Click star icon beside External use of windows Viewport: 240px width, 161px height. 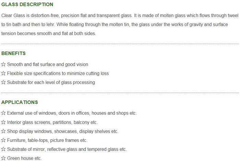pyautogui.click(x=3, y=113)
